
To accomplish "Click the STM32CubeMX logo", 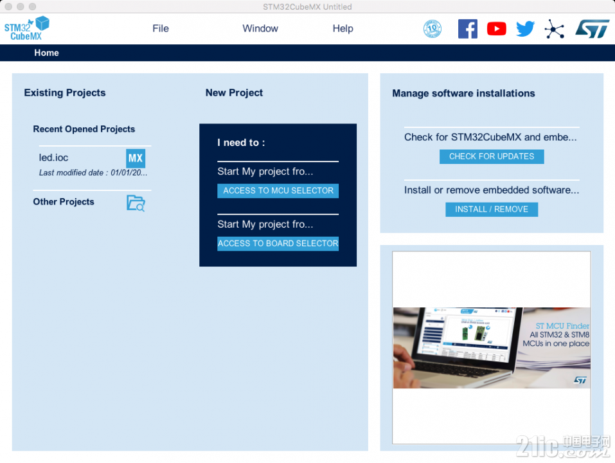I will click(27, 28).
